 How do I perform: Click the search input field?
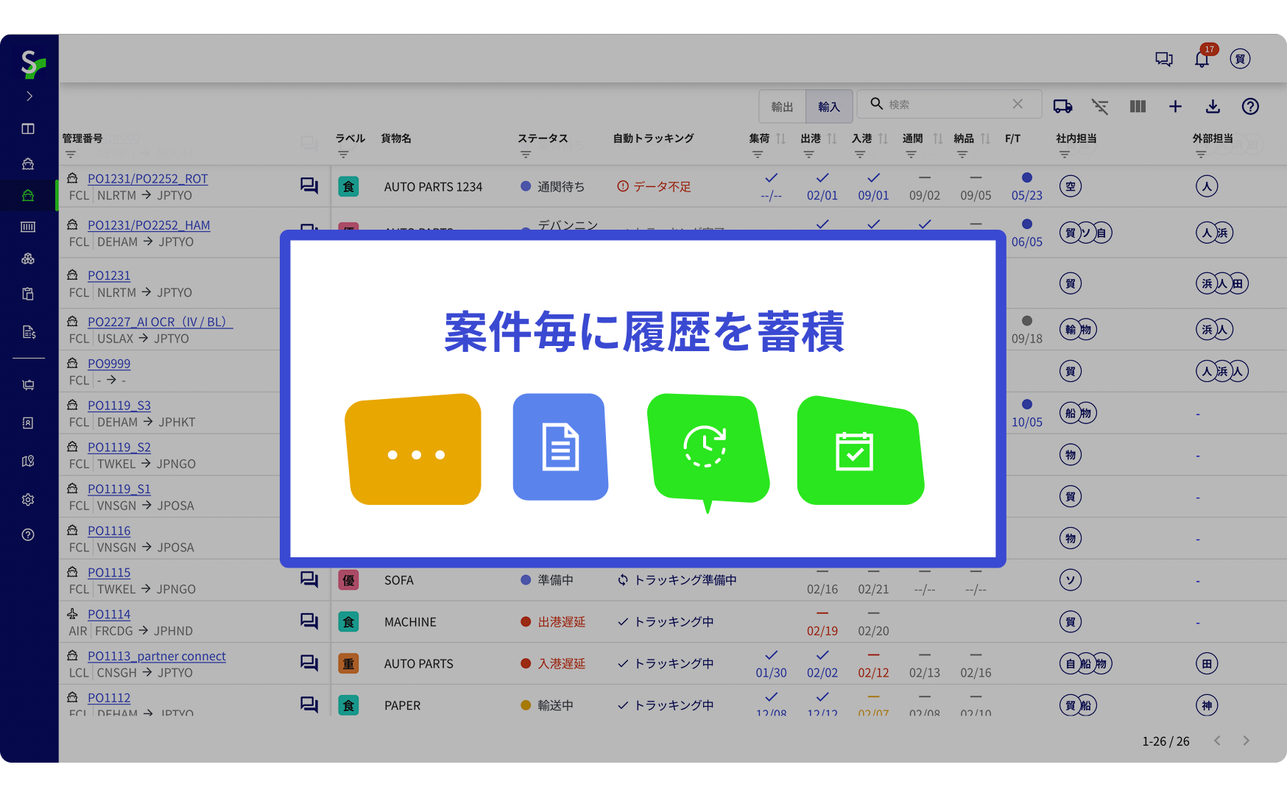[x=946, y=105]
